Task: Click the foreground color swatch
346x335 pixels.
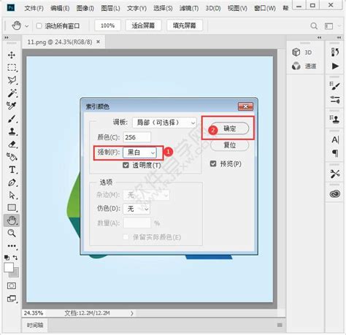Action: tap(9, 268)
